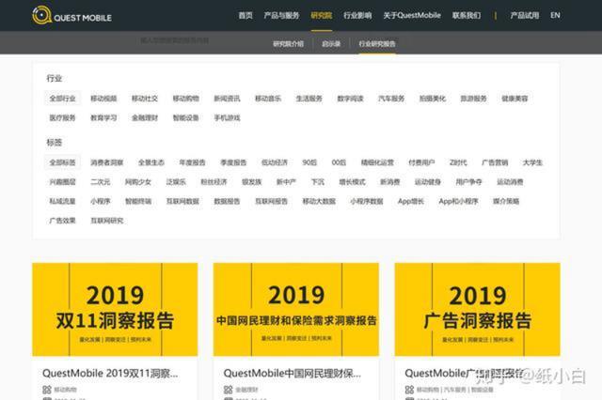Select the 新消费 tag
The height and width of the screenshot is (400, 602).
point(390,181)
